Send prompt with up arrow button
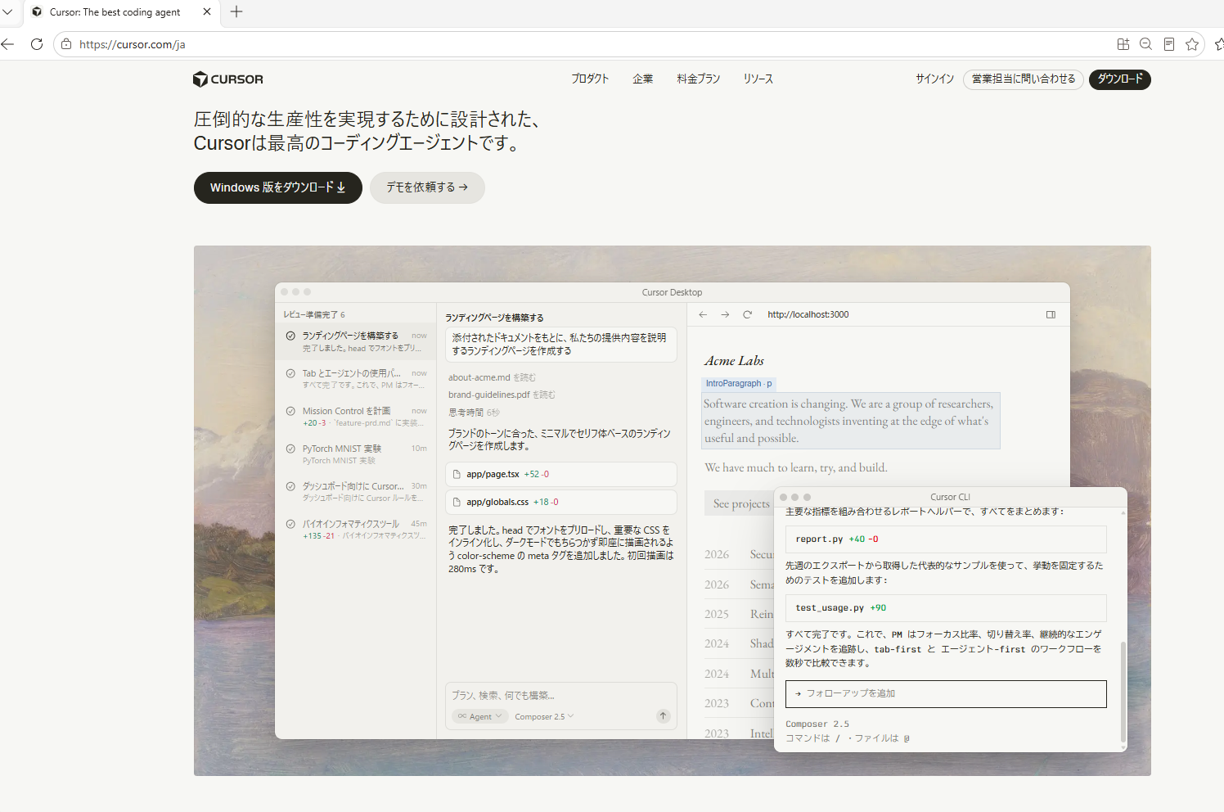 pos(663,716)
